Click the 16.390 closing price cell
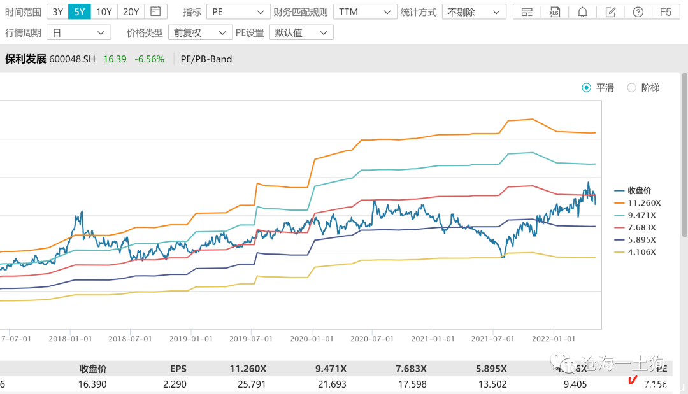 point(92,384)
